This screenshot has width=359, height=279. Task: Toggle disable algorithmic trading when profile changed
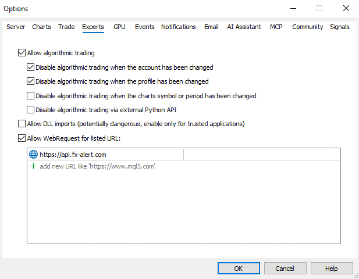click(x=30, y=81)
